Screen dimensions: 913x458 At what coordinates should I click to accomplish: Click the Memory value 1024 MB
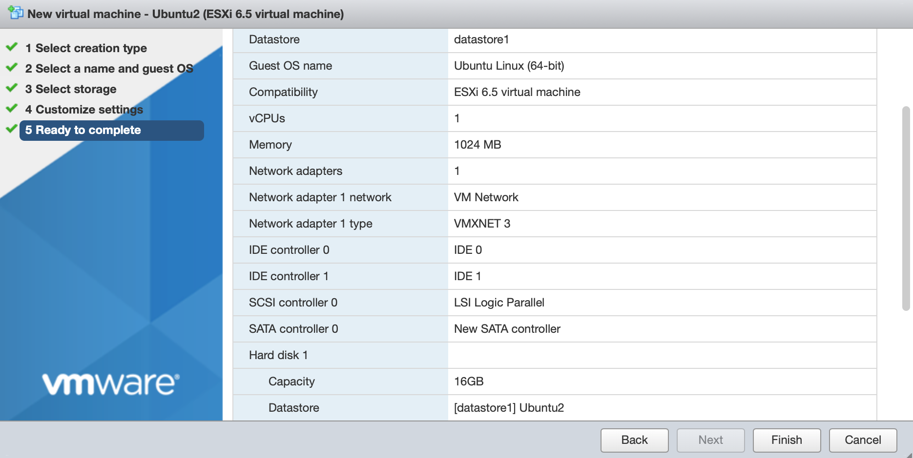coord(477,145)
